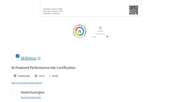Select the certificate preview thumbnail

point(100,32)
